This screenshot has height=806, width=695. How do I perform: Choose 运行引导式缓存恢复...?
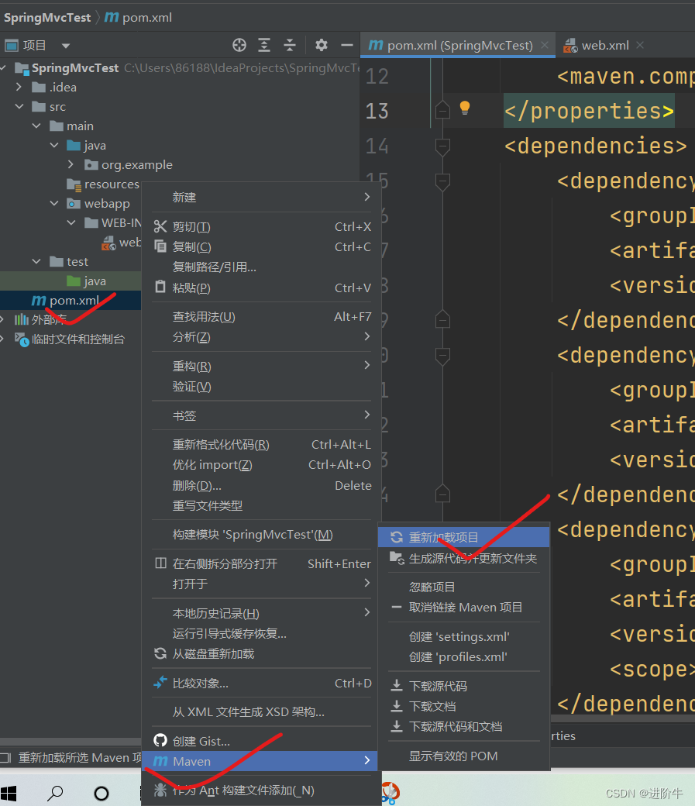[262, 633]
